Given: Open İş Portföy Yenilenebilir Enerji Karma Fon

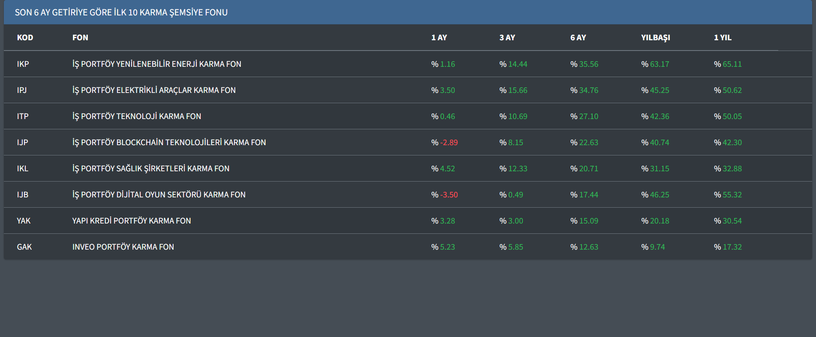Looking at the screenshot, I should pos(156,64).
